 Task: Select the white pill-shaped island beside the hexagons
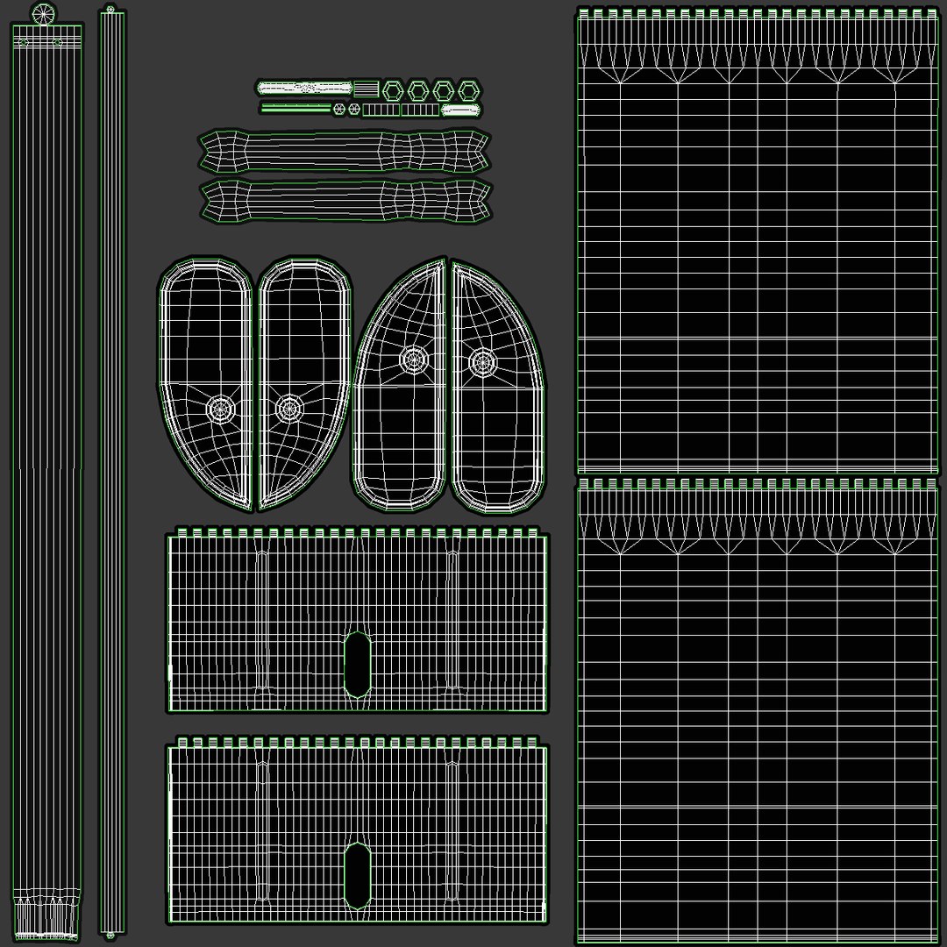coord(304,89)
